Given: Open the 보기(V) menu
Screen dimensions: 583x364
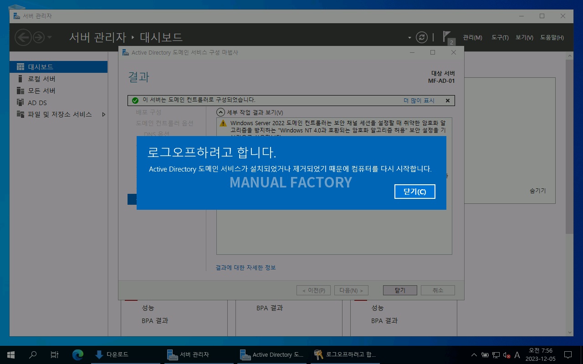Looking at the screenshot, I should pos(524,37).
